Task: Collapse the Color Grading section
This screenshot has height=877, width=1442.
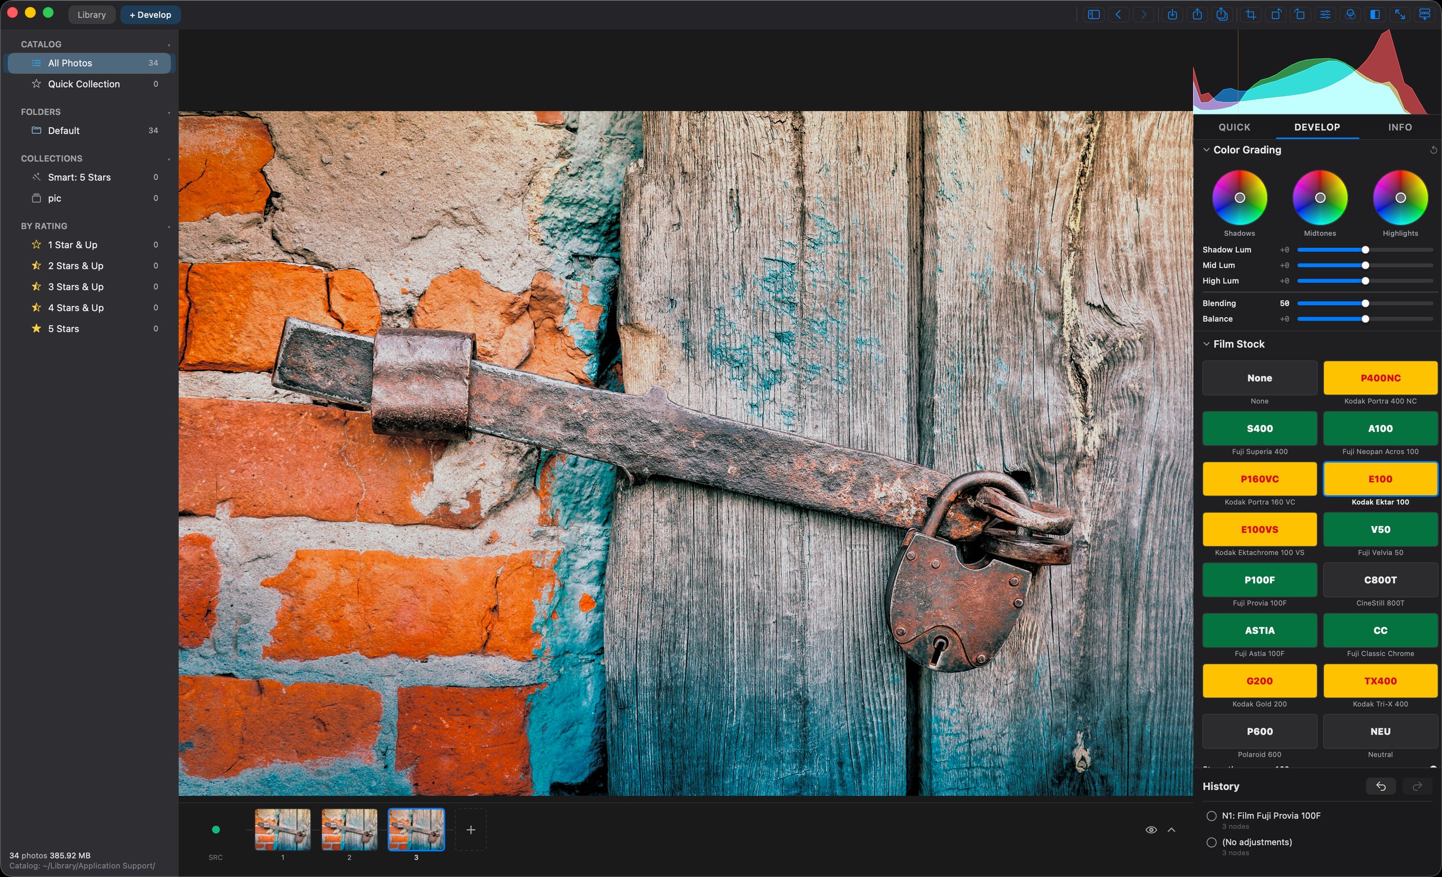Action: click(1206, 150)
